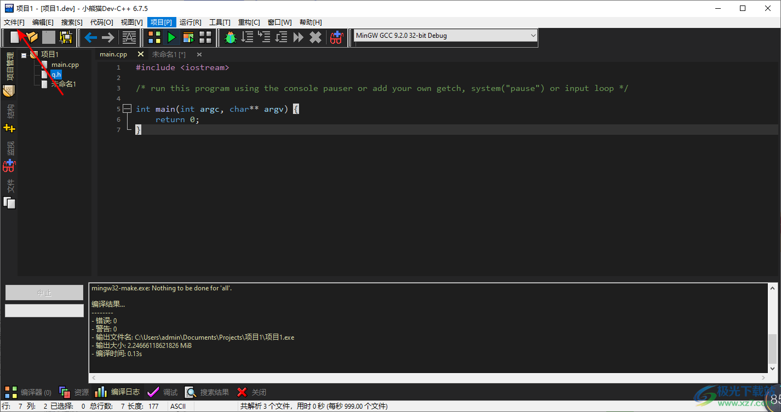Viewport: 781px width, 412px height.
Task: Click the Add Watch glasses toolbar icon
Action: point(336,37)
